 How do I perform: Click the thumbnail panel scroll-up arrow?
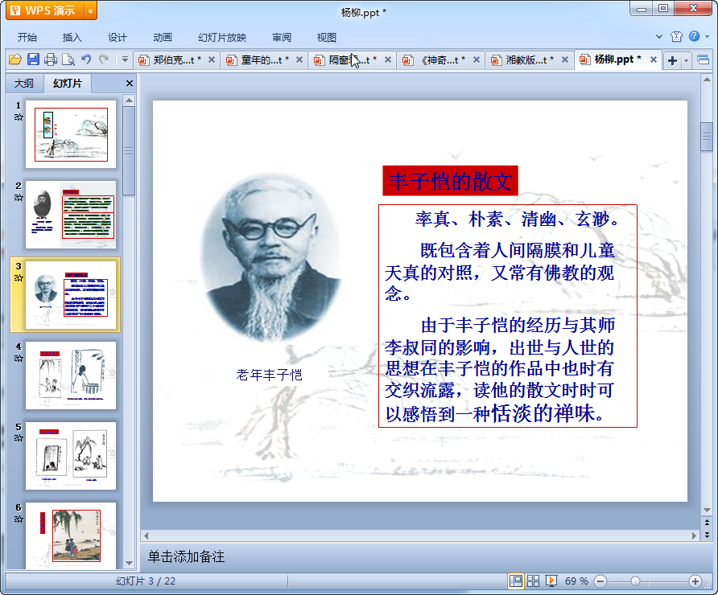coord(129,101)
